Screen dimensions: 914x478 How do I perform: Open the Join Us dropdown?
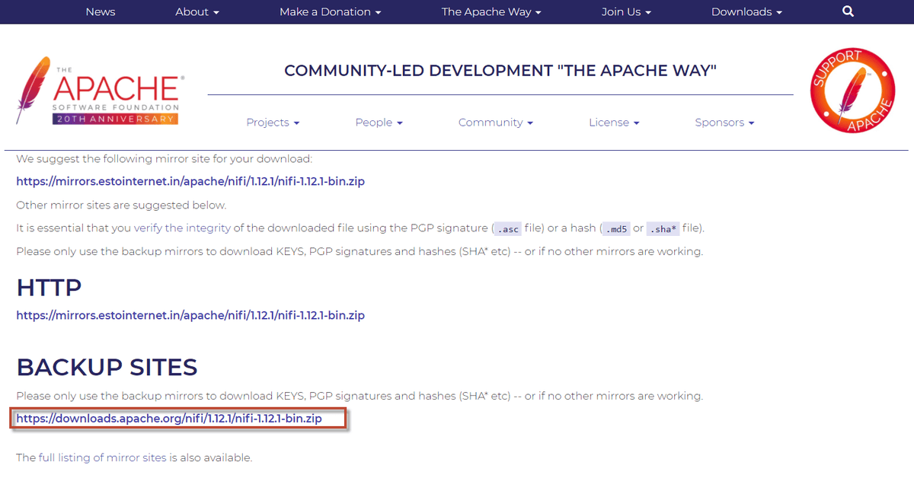click(x=626, y=11)
